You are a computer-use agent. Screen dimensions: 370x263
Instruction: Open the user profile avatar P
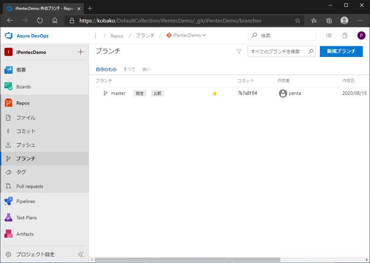361,36
